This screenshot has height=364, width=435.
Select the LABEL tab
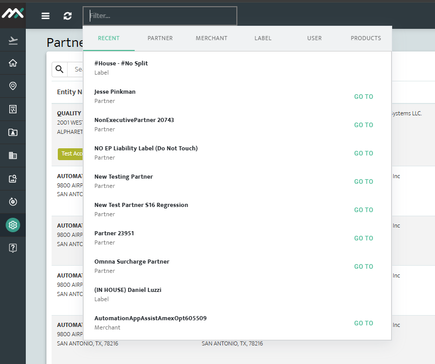[x=263, y=38]
